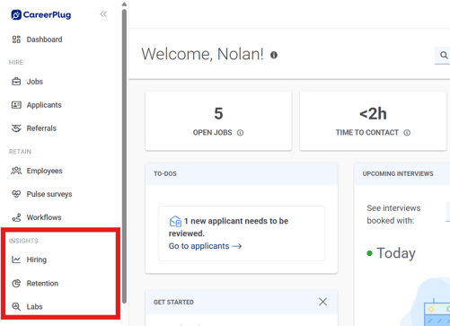Screen dimensions: 450x326
Task: Open Labs in sidebar
Action: (x=34, y=306)
